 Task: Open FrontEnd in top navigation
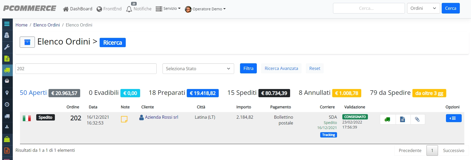[109, 9]
